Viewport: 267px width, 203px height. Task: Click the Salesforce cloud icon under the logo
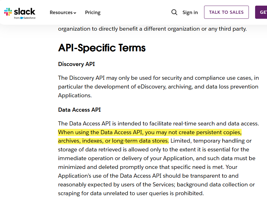tap(22, 18)
